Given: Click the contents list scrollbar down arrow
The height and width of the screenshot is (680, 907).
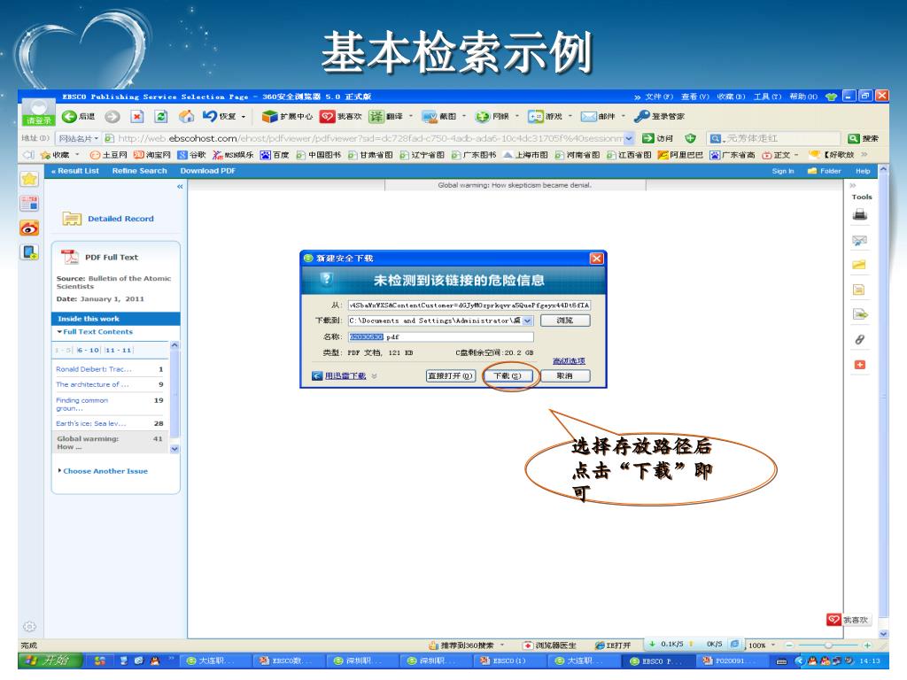Looking at the screenshot, I should (x=174, y=449).
